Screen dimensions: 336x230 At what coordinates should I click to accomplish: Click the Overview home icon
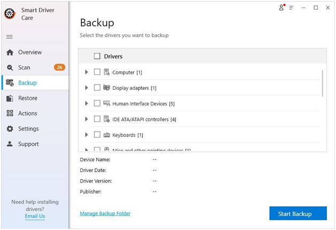click(x=10, y=52)
